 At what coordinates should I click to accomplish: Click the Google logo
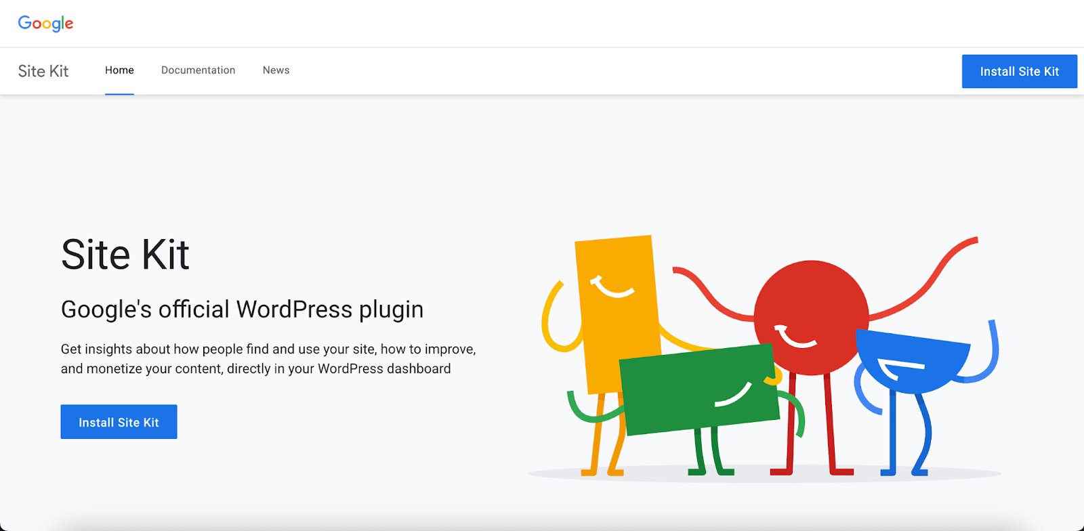click(x=45, y=24)
